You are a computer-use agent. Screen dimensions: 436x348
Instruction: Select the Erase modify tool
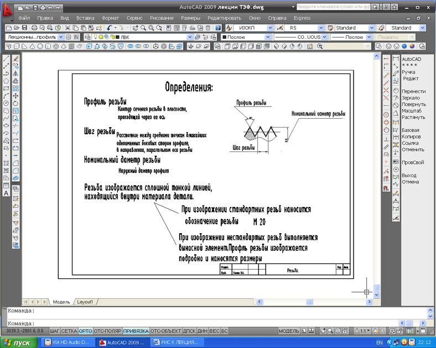point(16,59)
